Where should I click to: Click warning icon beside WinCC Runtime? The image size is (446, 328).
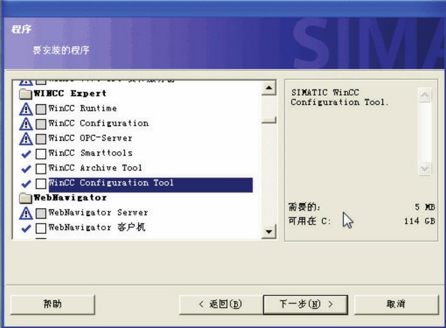click(x=26, y=109)
